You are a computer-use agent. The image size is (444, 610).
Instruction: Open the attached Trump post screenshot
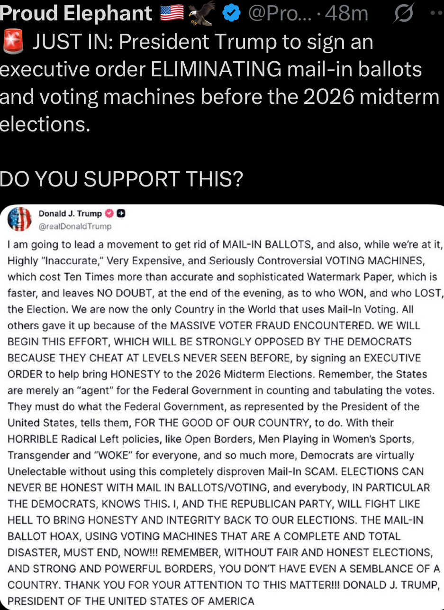[x=223, y=408]
